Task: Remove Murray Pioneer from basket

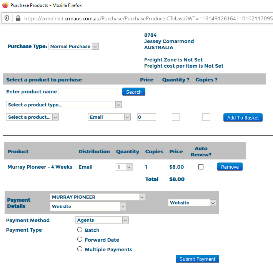Action: coord(230,167)
